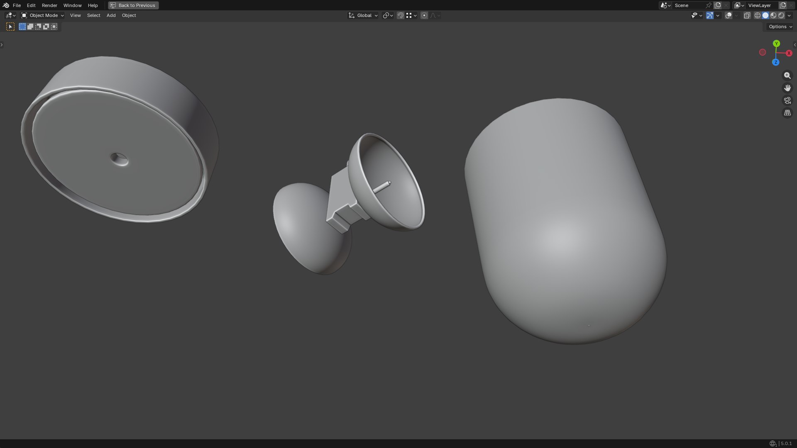The image size is (797, 448).
Task: Open the Options dropdown
Action: tap(780, 27)
